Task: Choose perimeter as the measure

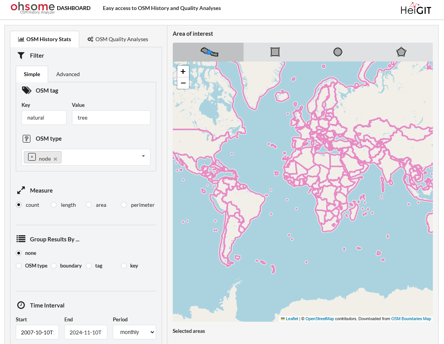Action: pos(124,205)
